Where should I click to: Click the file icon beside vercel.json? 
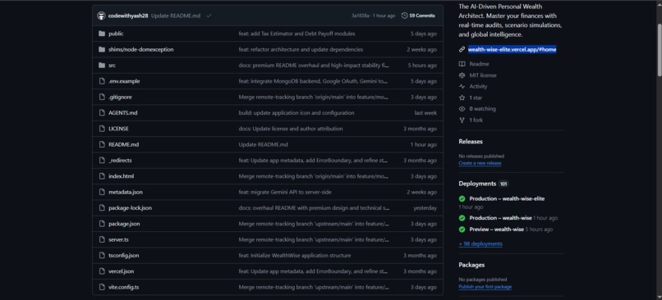[101, 271]
